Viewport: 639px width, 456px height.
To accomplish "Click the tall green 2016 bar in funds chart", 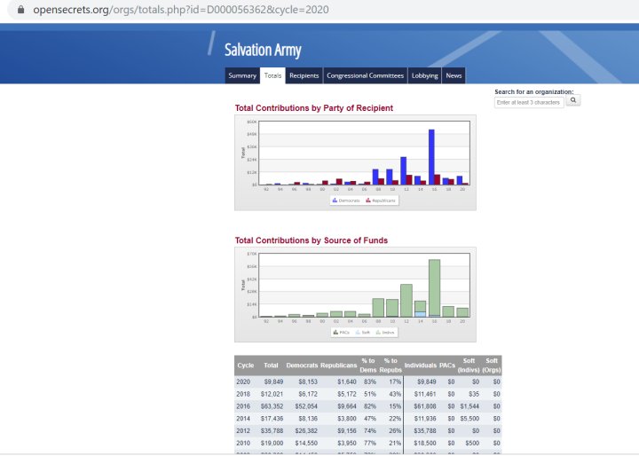I will click(x=434, y=288).
